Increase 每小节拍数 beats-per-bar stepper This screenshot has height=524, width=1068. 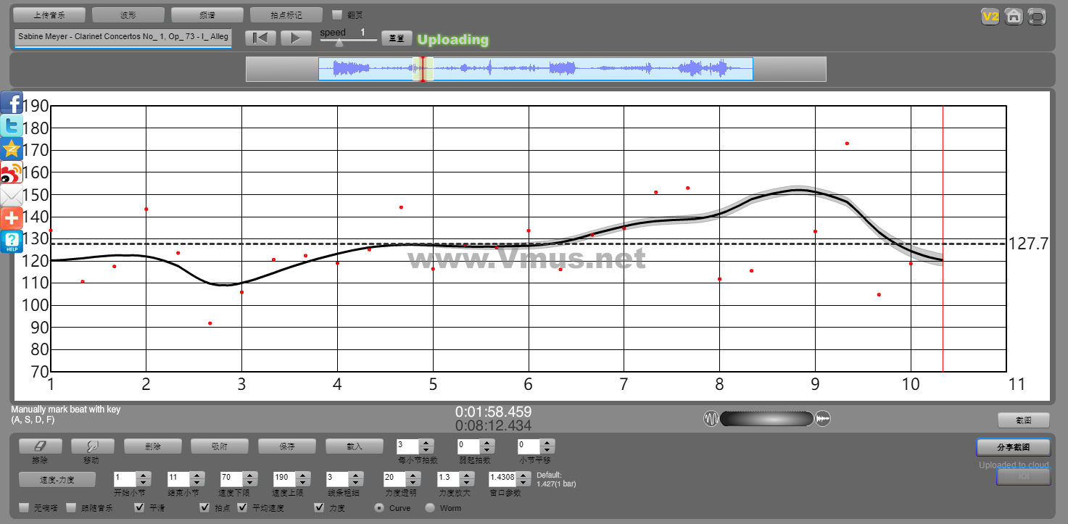point(426,443)
